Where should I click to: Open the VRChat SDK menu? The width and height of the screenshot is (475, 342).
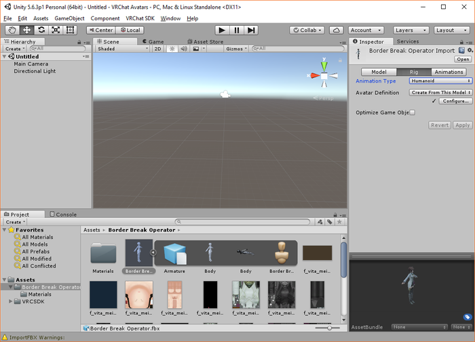tap(140, 18)
